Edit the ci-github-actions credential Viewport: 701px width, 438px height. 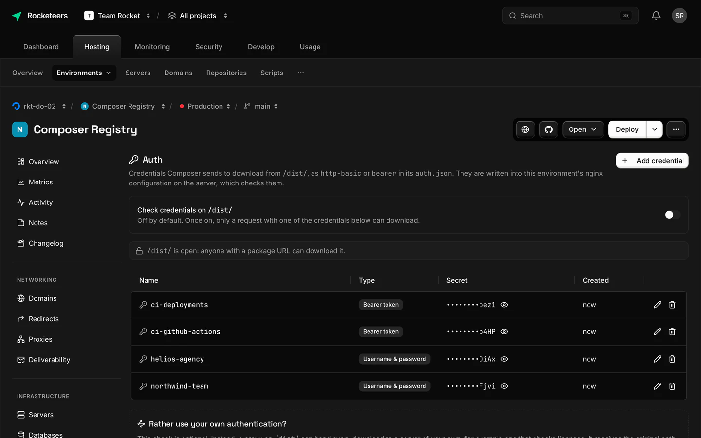tap(657, 332)
